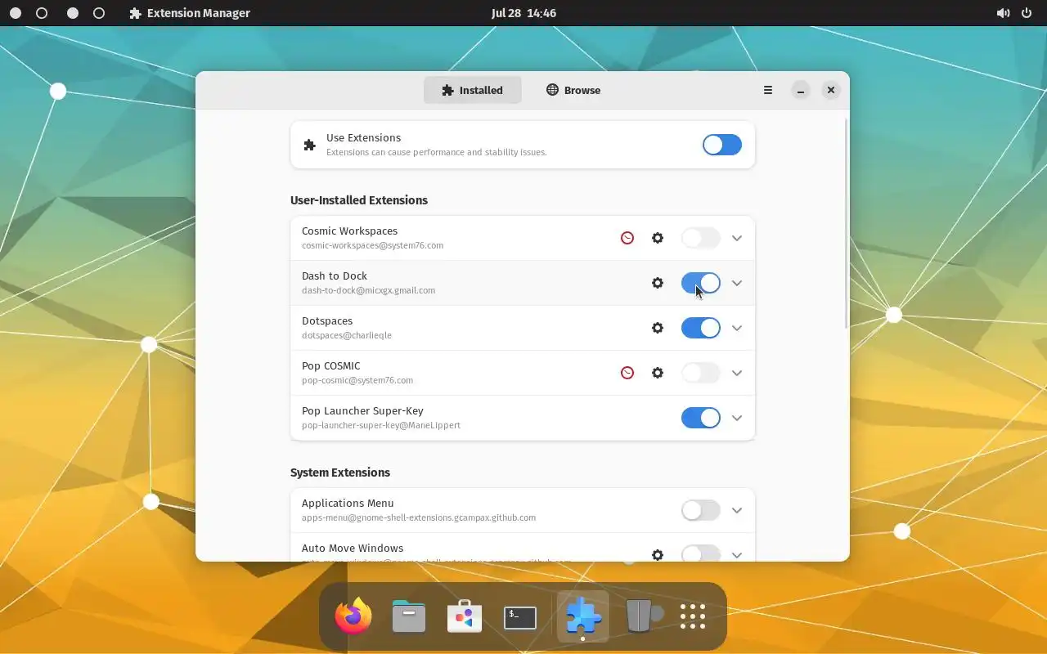Enable Auto Move Windows extension

click(701, 553)
